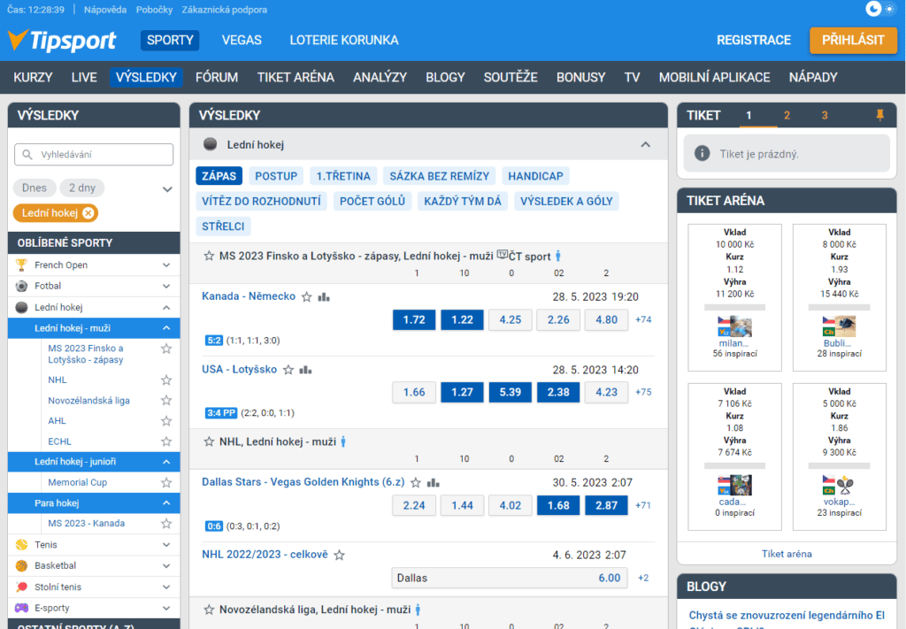Image resolution: width=906 pixels, height=629 pixels.
Task: Collapse Lední hokej - muži group
Action: [x=166, y=328]
